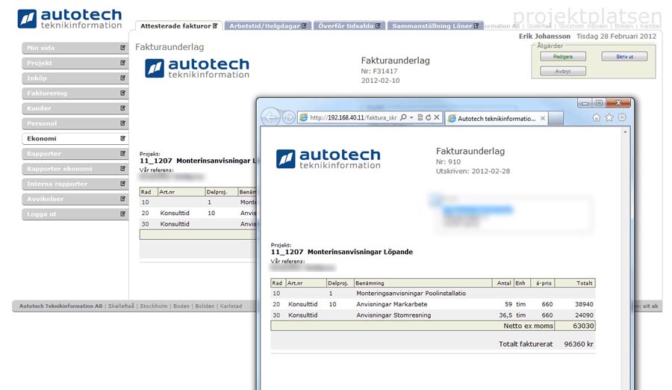This screenshot has height=390, width=672.
Task: Click the expand icon on Ekonomi row
Action: [x=122, y=138]
